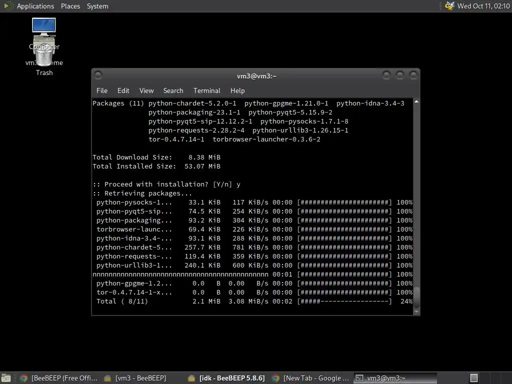Open the terminal Help menu
The image size is (512, 384).
coord(237,91)
